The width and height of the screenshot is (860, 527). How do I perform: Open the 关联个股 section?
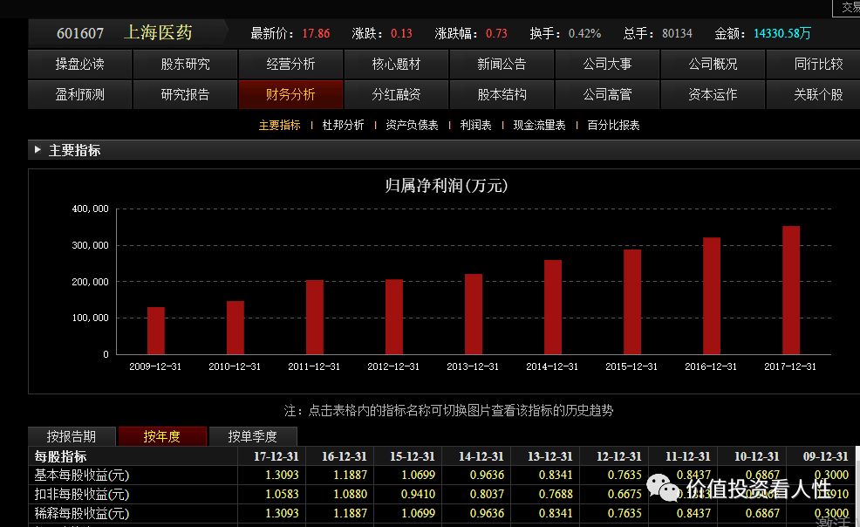tap(814, 95)
